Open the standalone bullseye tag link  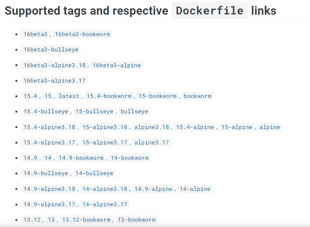pyautogui.click(x=134, y=112)
